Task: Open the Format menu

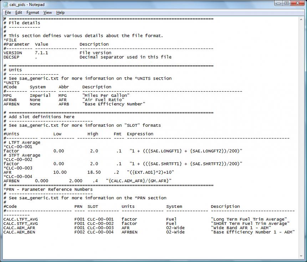Action: tap(33, 12)
